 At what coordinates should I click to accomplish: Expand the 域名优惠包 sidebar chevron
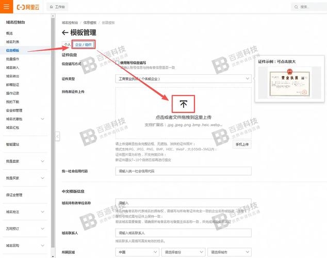(x=42, y=119)
